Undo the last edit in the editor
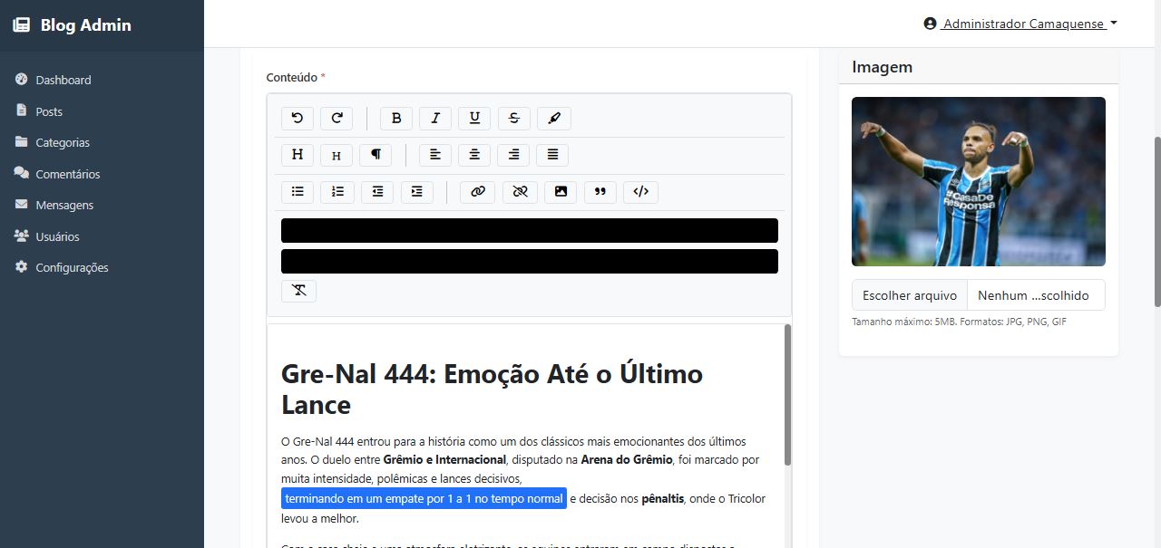The width and height of the screenshot is (1161, 548). click(x=298, y=118)
